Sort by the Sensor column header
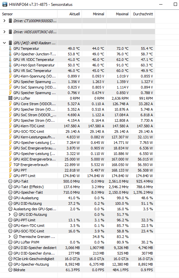179x278 pixels. [29, 14]
